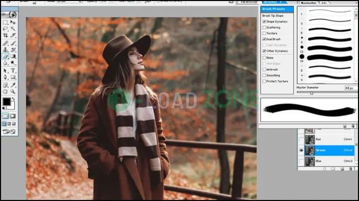Load channel as selection icon
This screenshot has width=359, height=201.
point(325,169)
